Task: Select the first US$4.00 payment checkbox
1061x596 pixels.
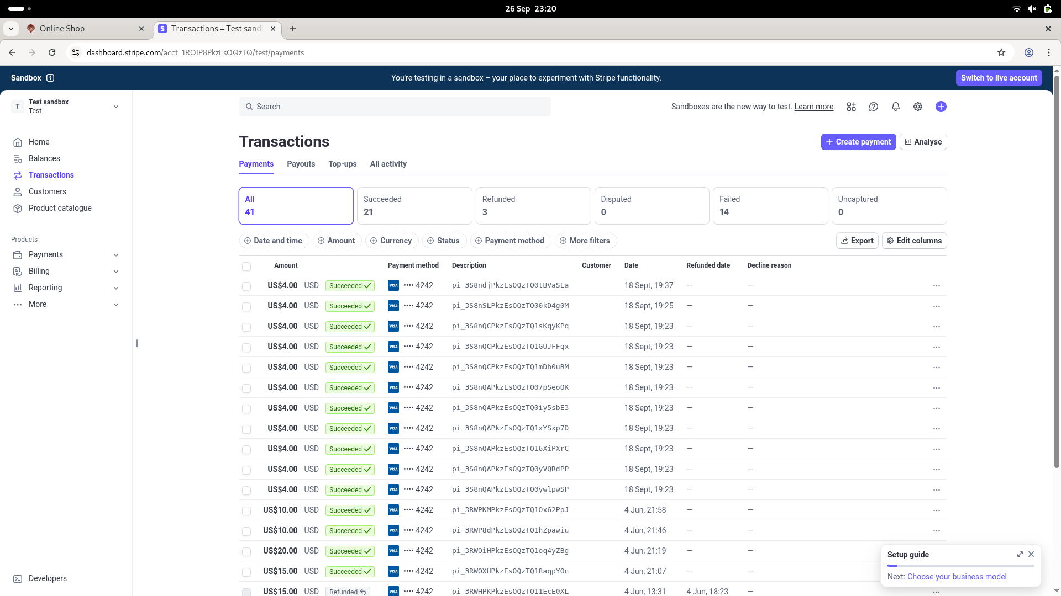Action: [x=246, y=286]
